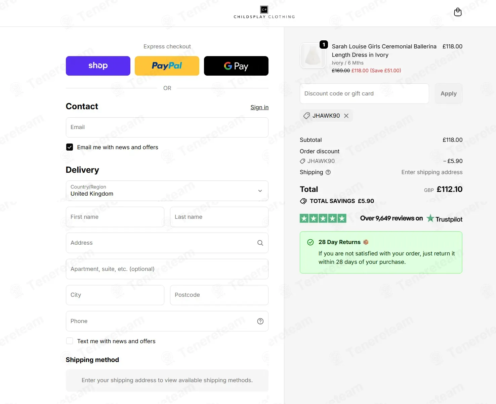Pay with the Shop express button
496x404 pixels.
tap(98, 66)
